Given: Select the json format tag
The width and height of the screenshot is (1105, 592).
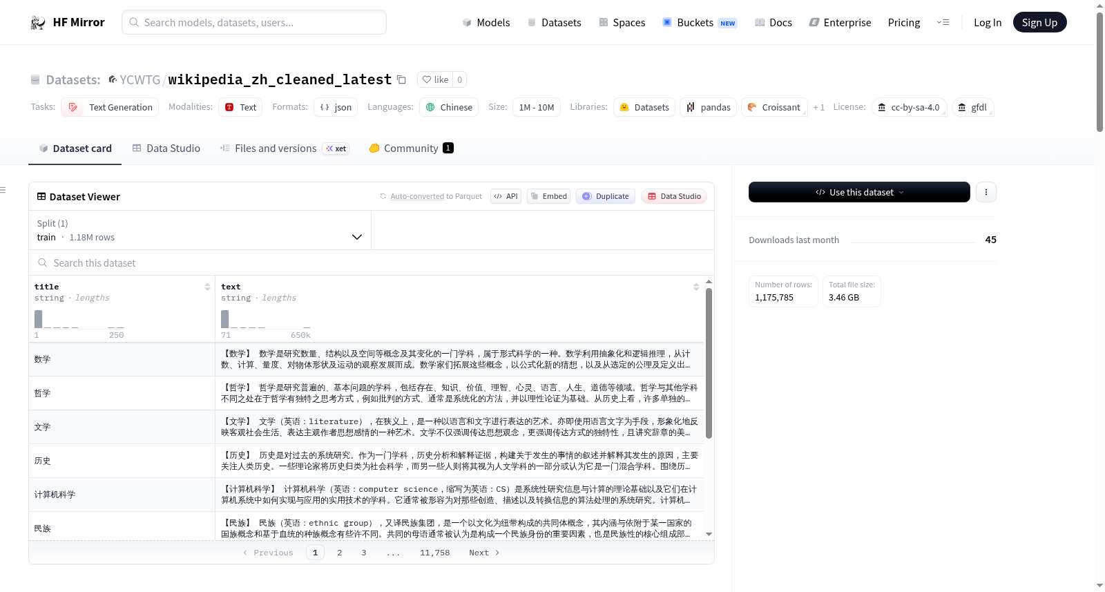Looking at the screenshot, I should pos(336,107).
